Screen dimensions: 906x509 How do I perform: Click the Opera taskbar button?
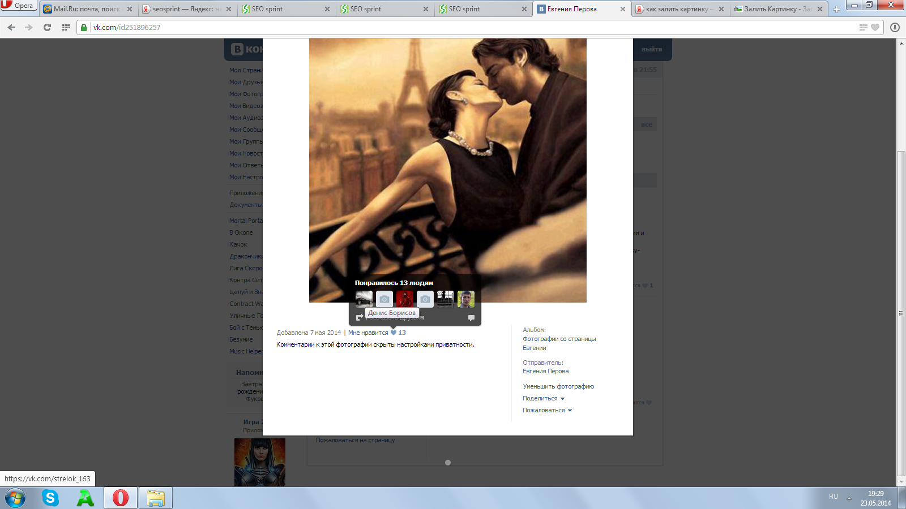[121, 498]
